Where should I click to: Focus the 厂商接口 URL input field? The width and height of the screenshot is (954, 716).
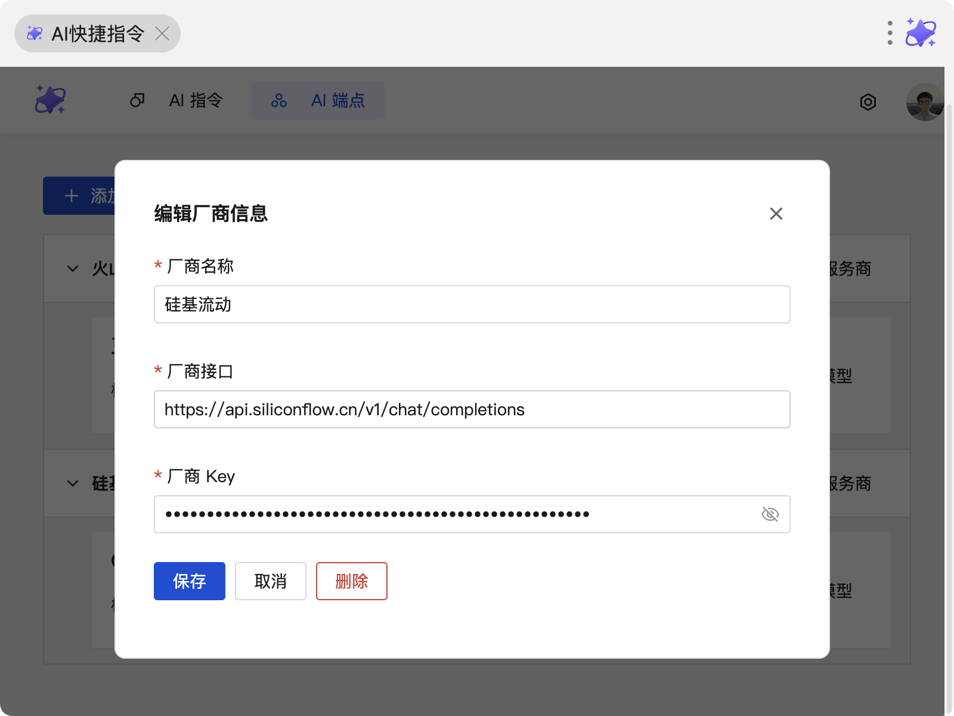point(472,409)
